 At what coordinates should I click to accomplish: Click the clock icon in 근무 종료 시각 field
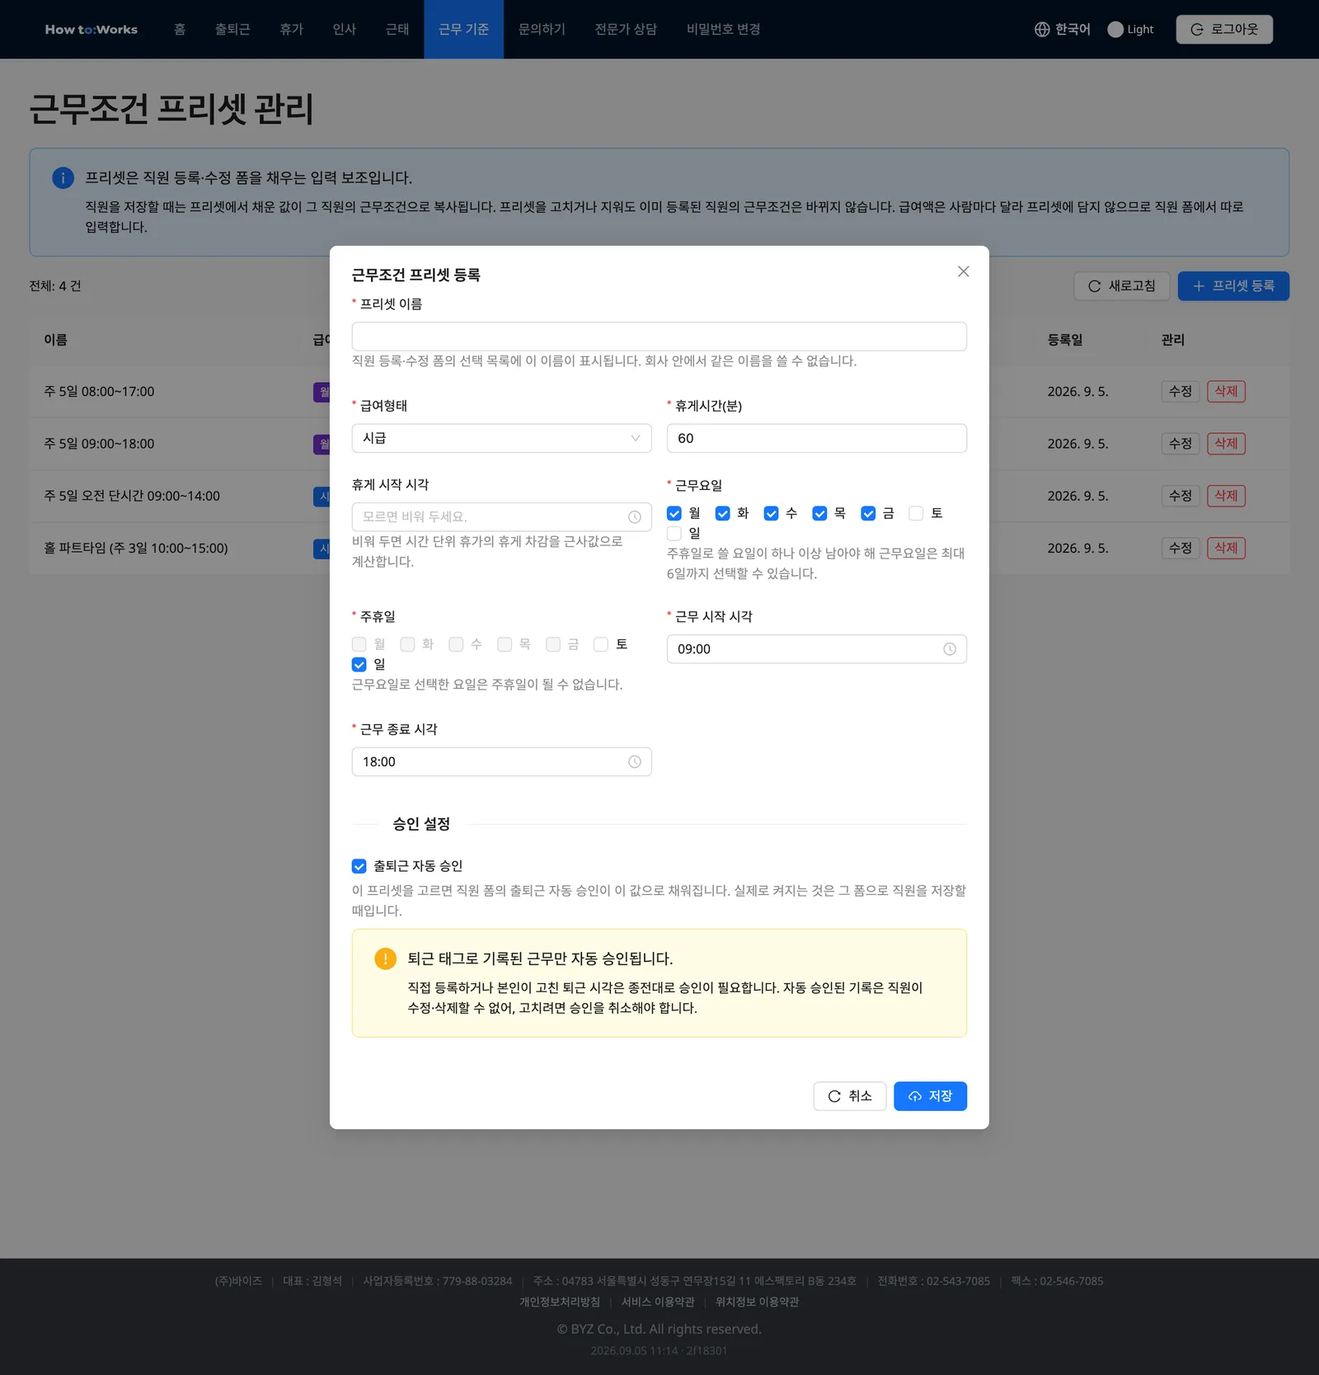coord(634,762)
